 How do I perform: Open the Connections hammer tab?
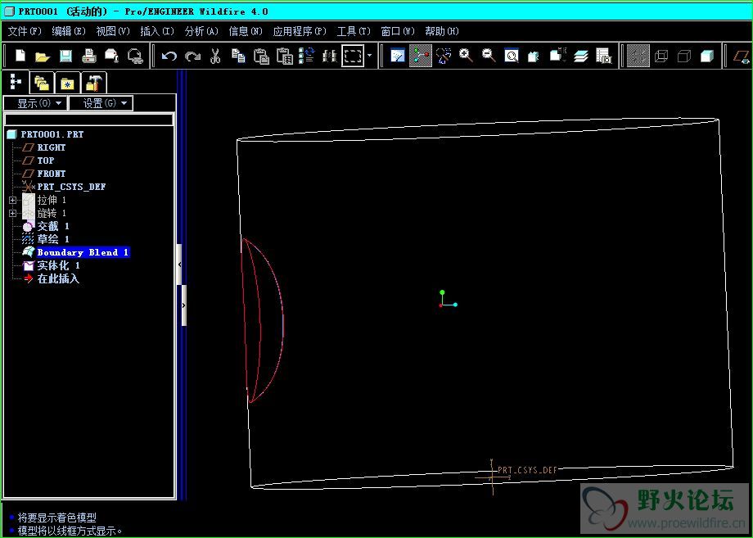(x=93, y=83)
